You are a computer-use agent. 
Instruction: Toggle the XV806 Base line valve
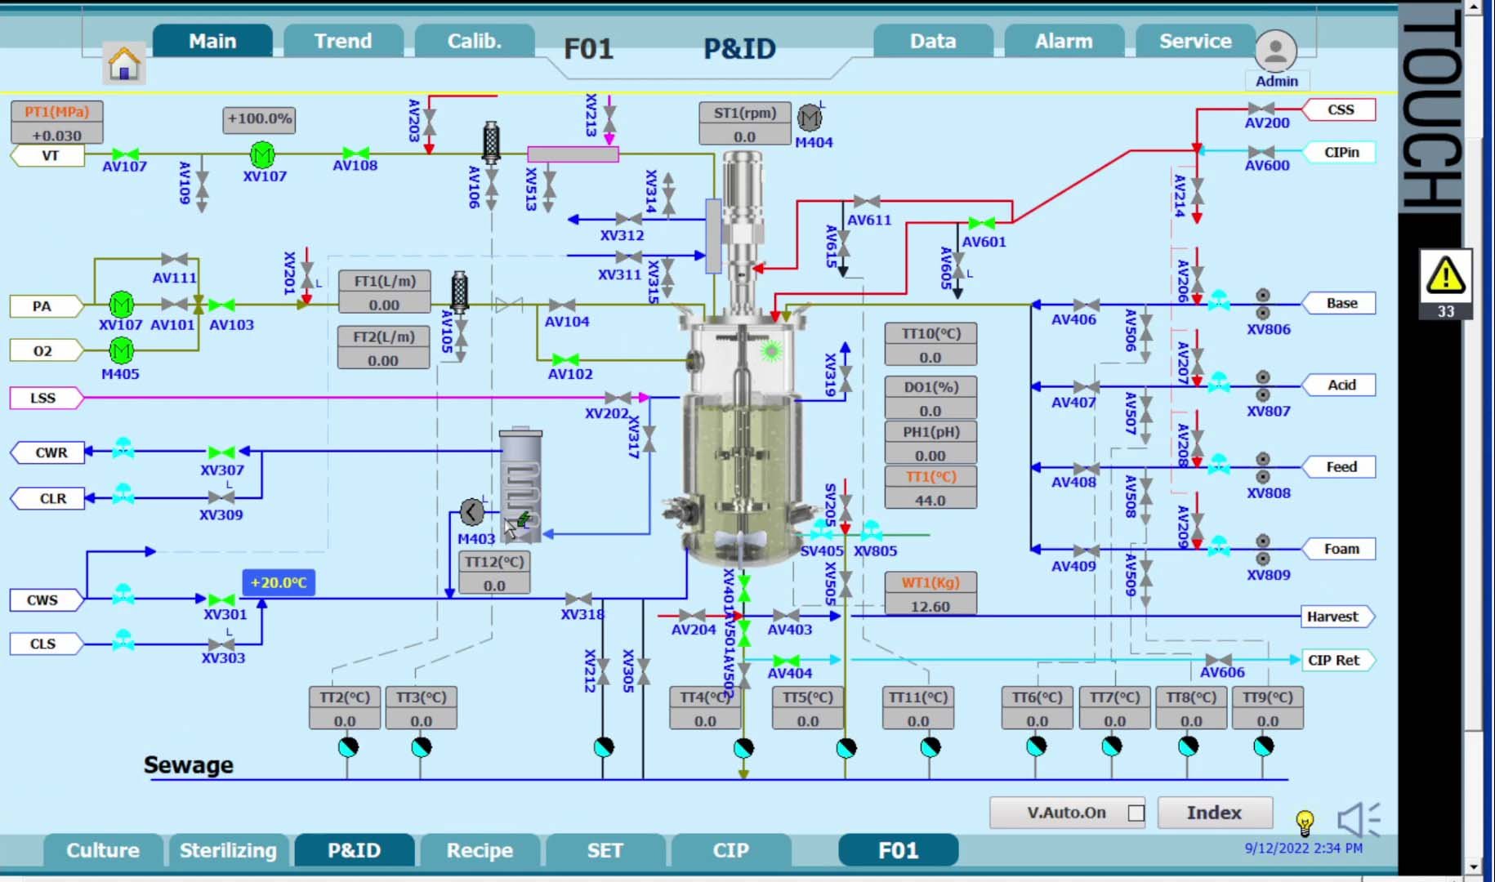coord(1221,303)
